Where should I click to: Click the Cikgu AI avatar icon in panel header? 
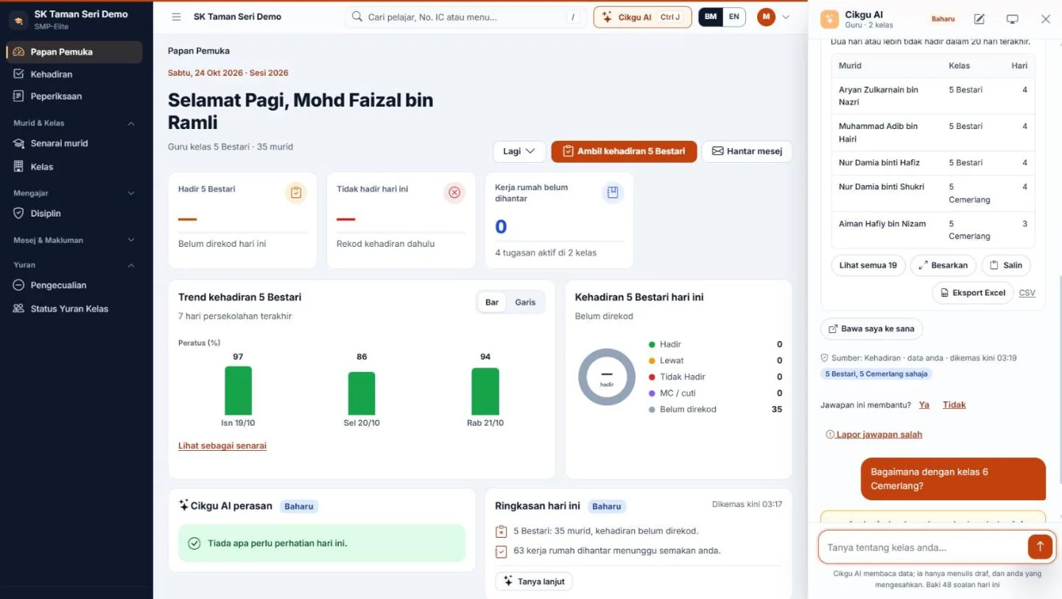click(829, 19)
